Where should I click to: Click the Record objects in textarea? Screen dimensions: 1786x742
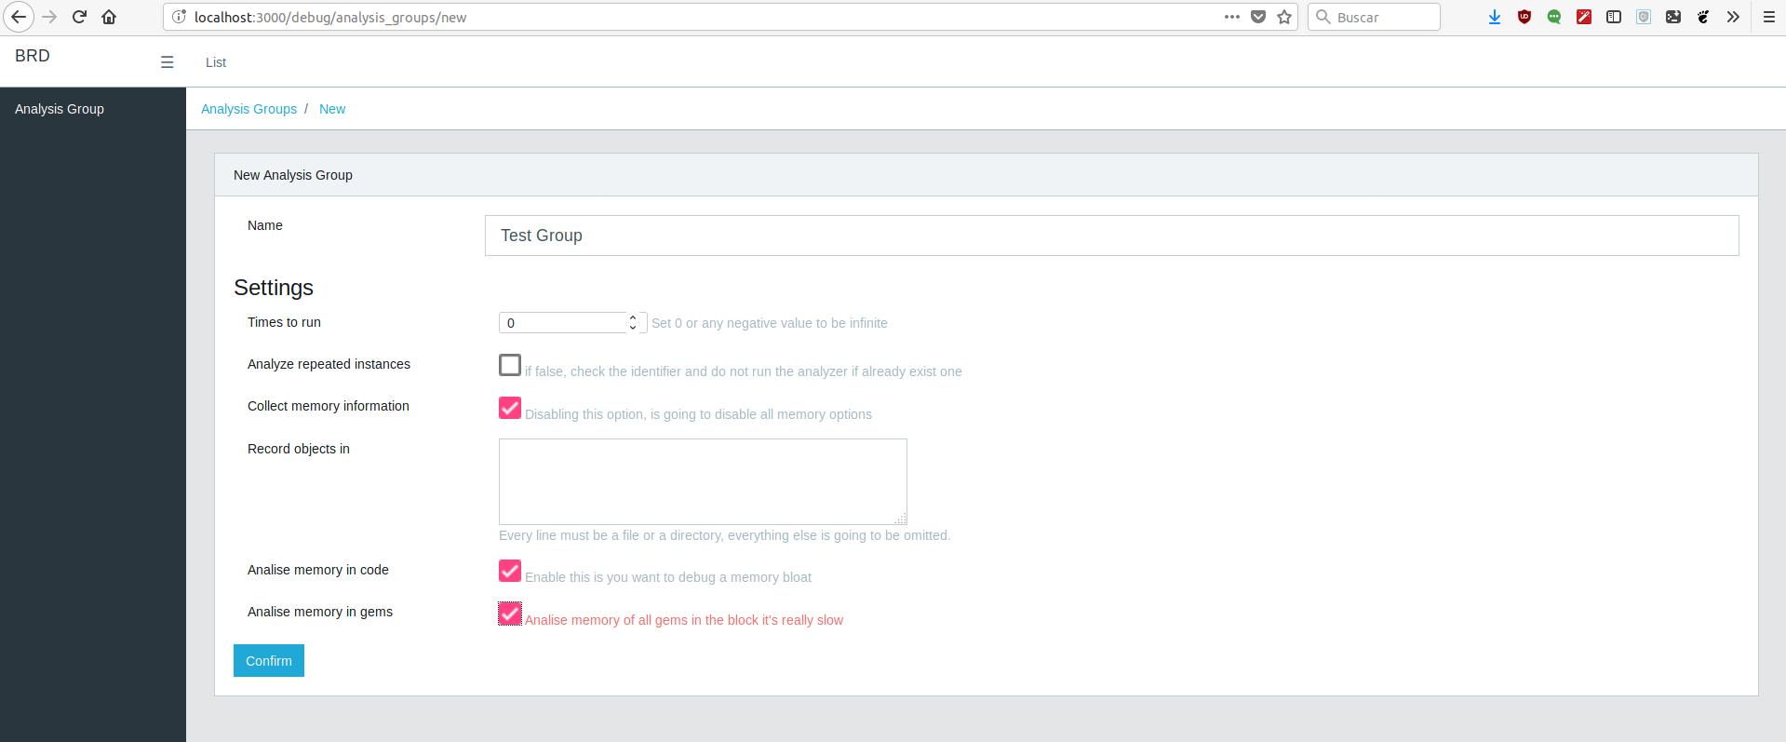[703, 481]
